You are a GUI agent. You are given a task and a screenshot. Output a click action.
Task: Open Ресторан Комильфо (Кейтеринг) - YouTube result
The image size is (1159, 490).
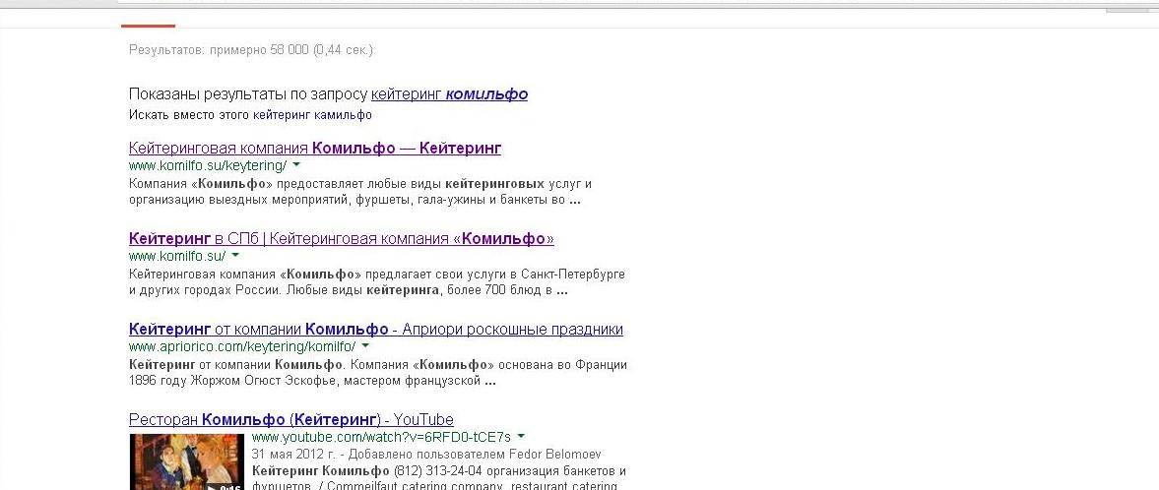point(291,420)
